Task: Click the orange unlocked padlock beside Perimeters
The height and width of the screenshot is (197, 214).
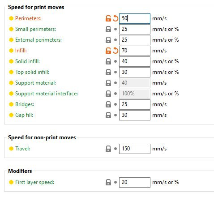Action: [x=108, y=18]
